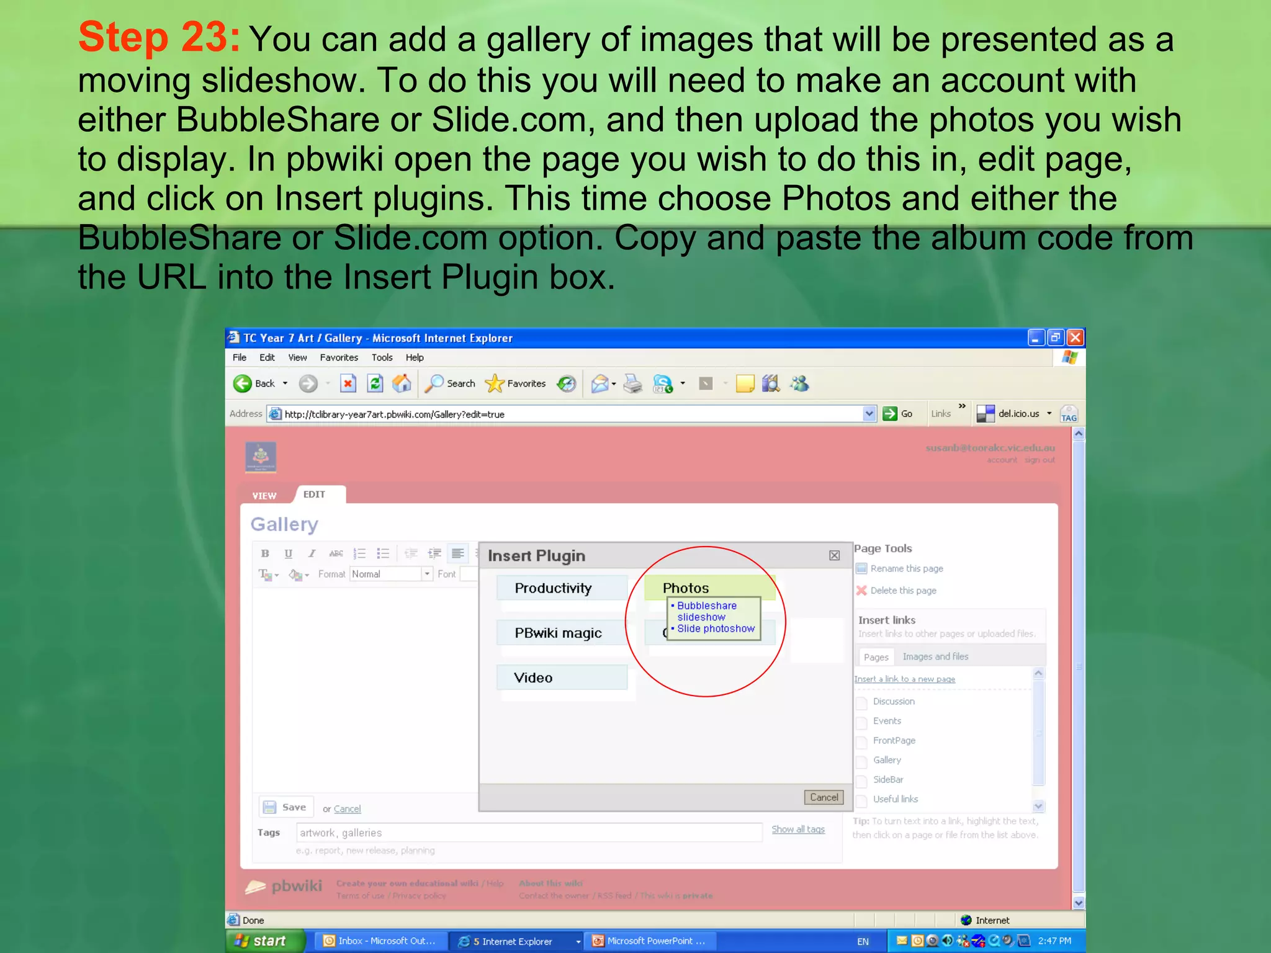Expand the Address bar dropdown

[869, 414]
